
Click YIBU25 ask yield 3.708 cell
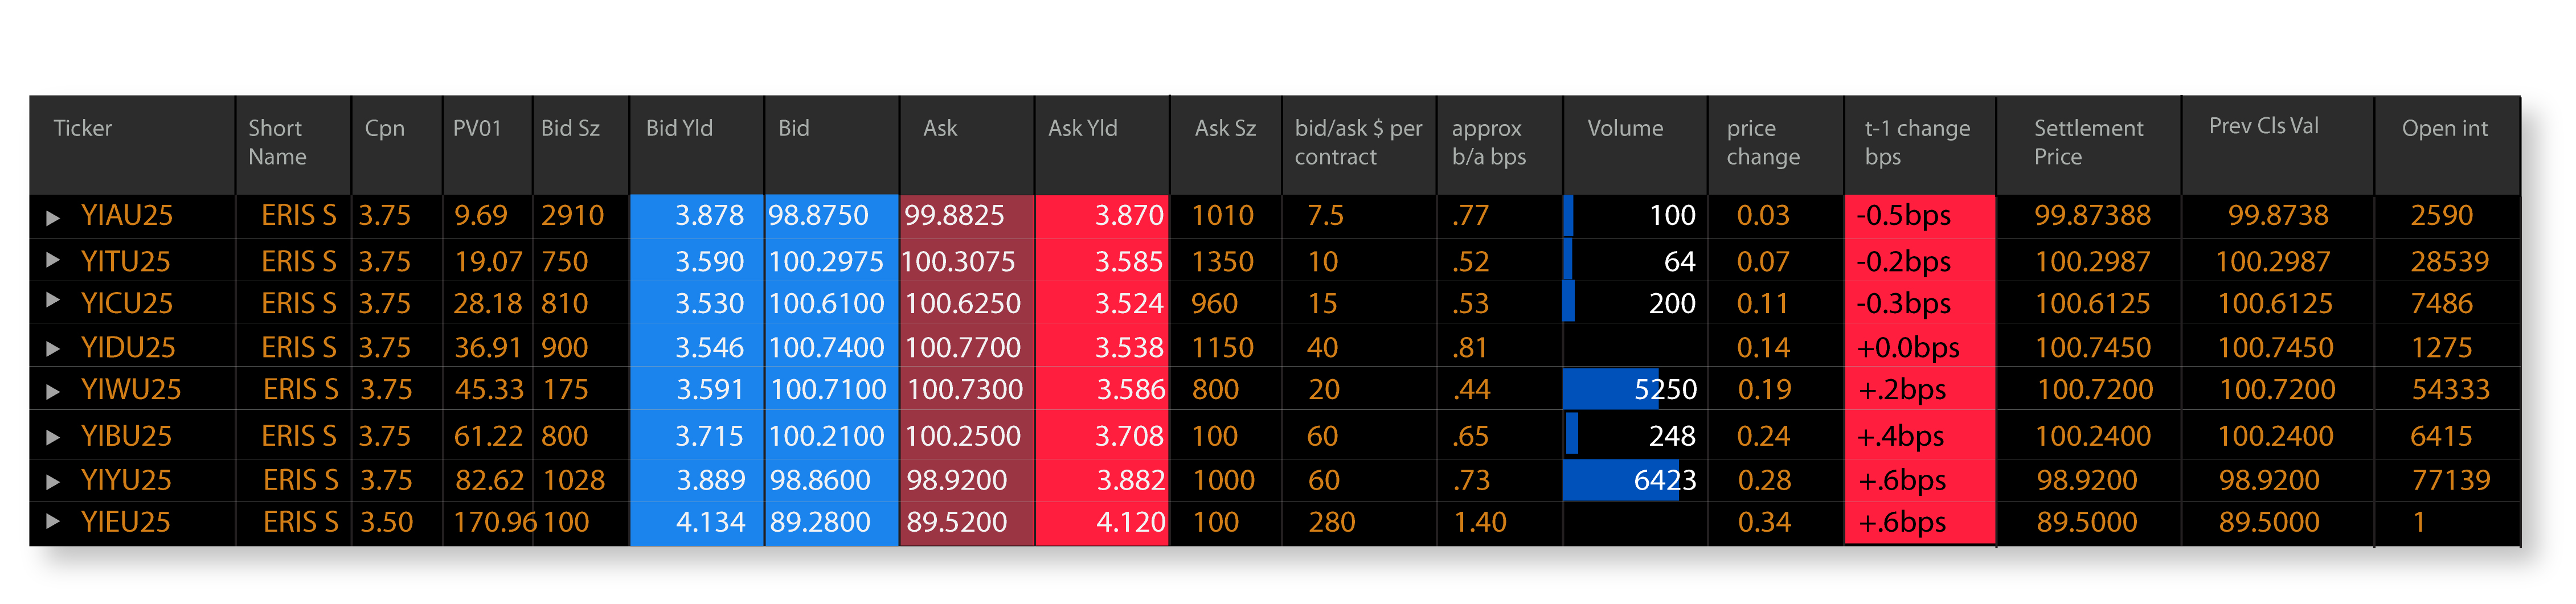pyautogui.click(x=1130, y=436)
